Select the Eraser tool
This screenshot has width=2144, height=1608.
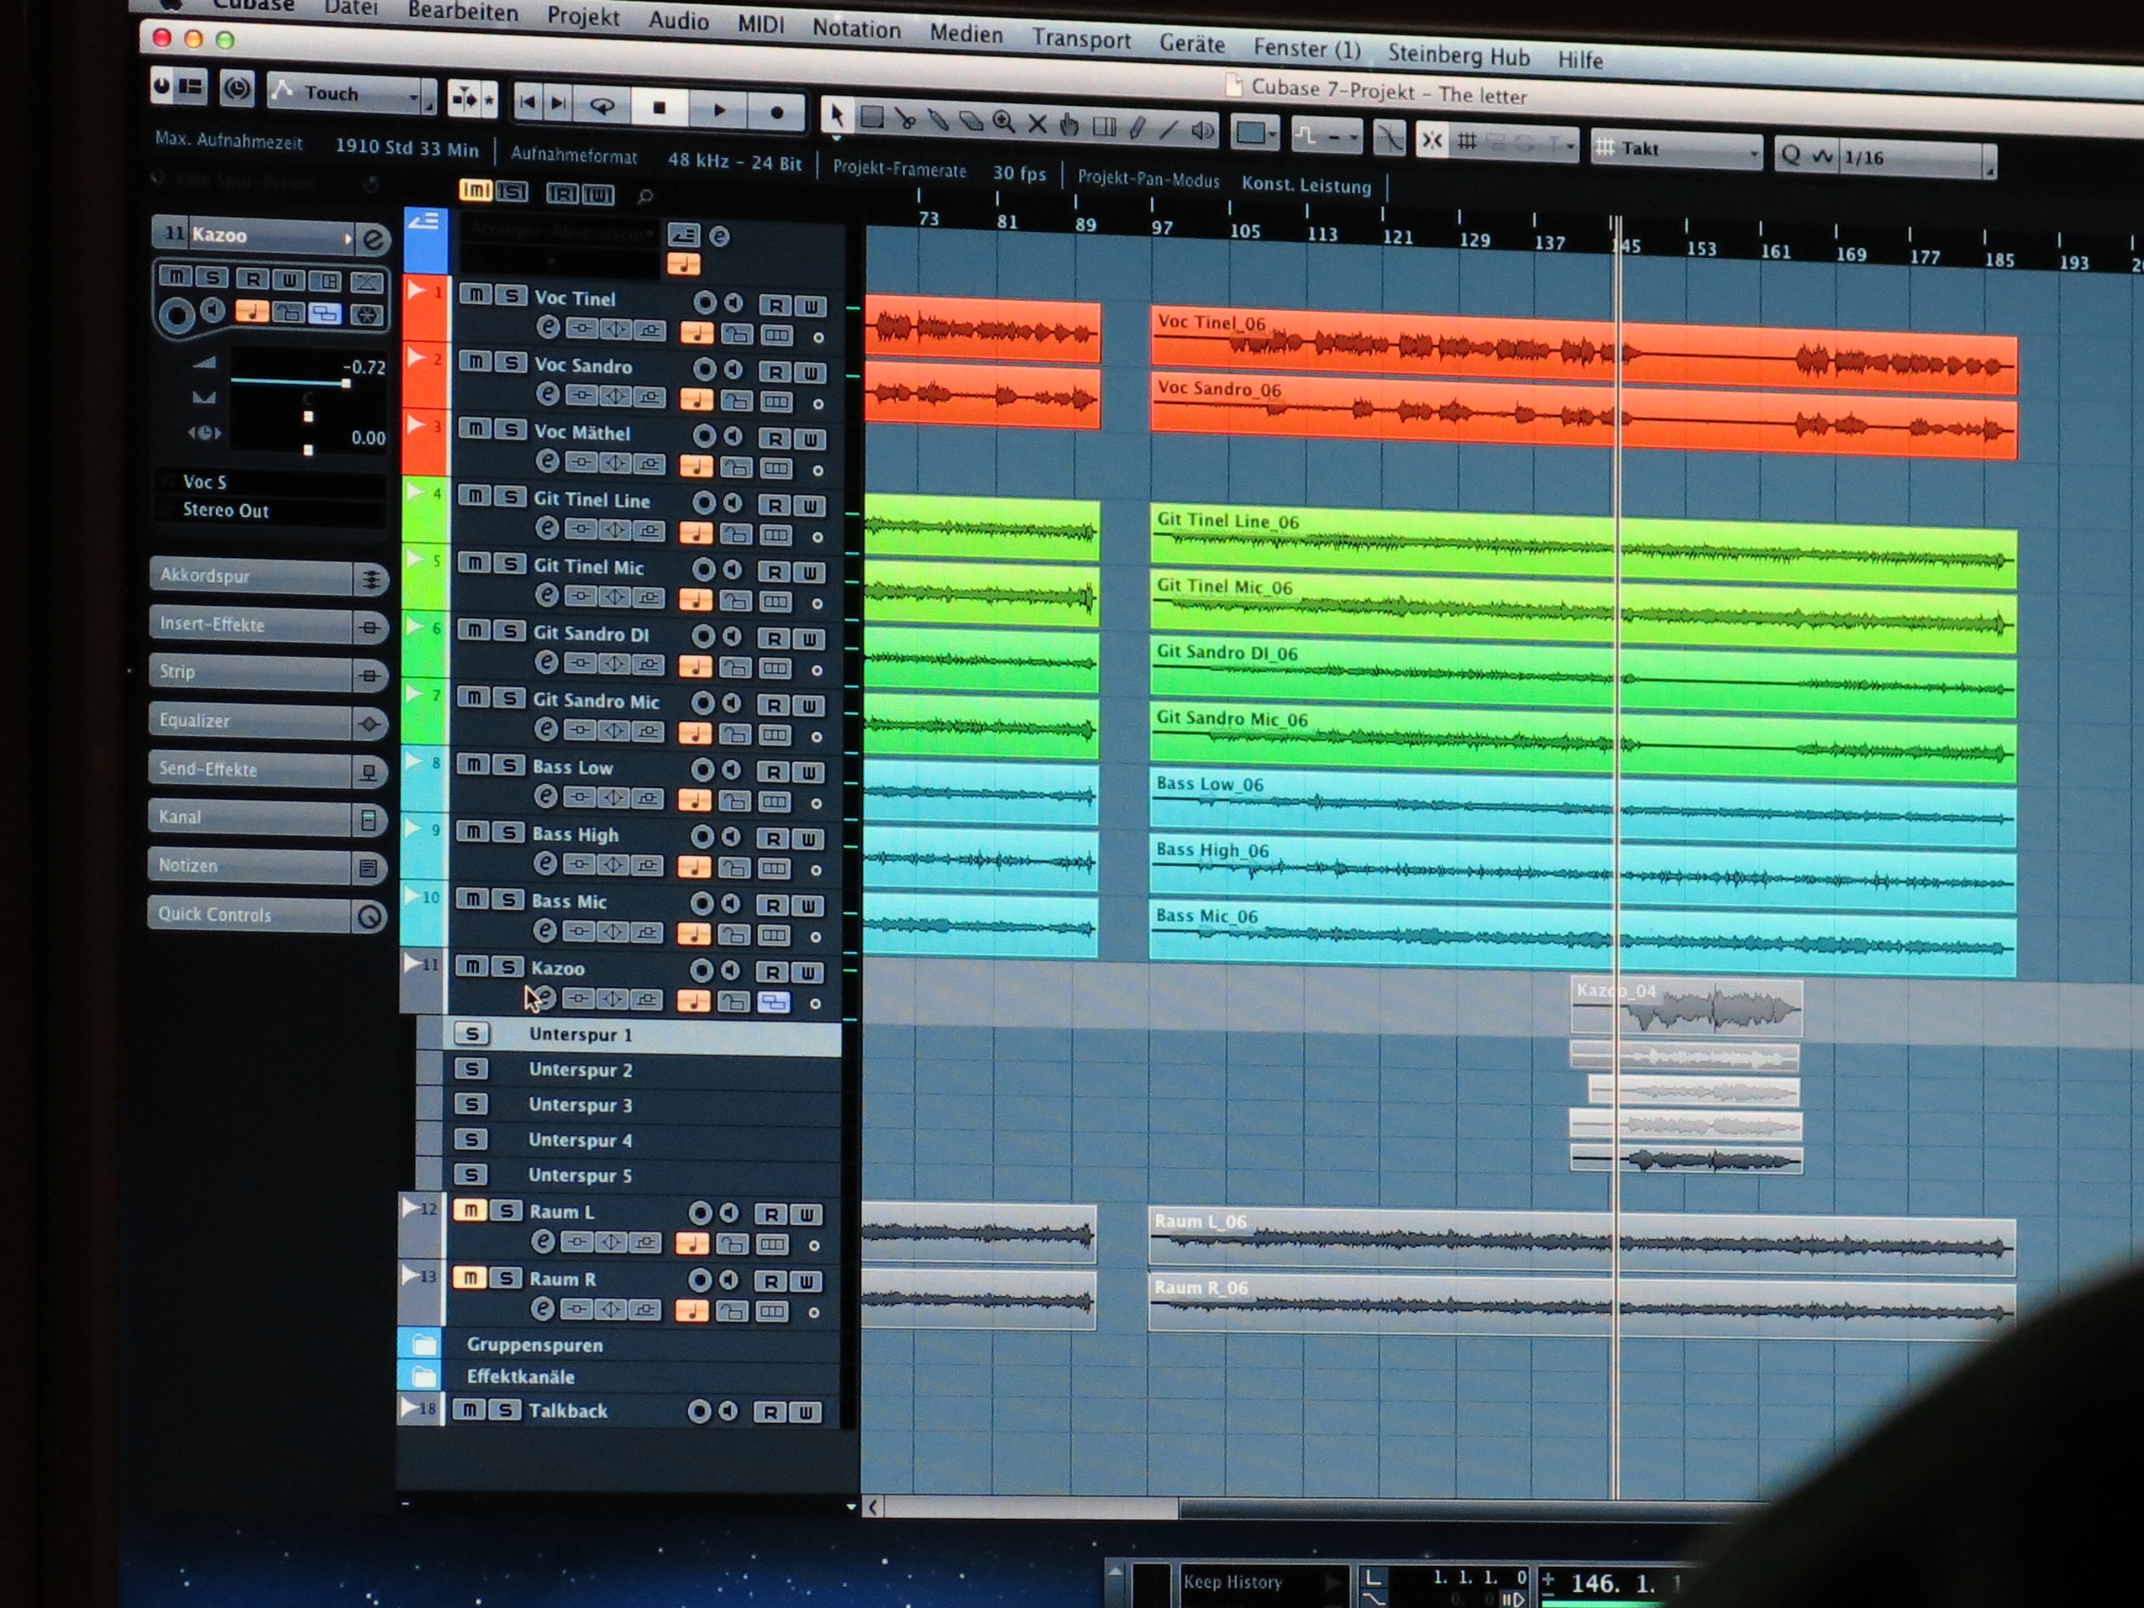[970, 121]
